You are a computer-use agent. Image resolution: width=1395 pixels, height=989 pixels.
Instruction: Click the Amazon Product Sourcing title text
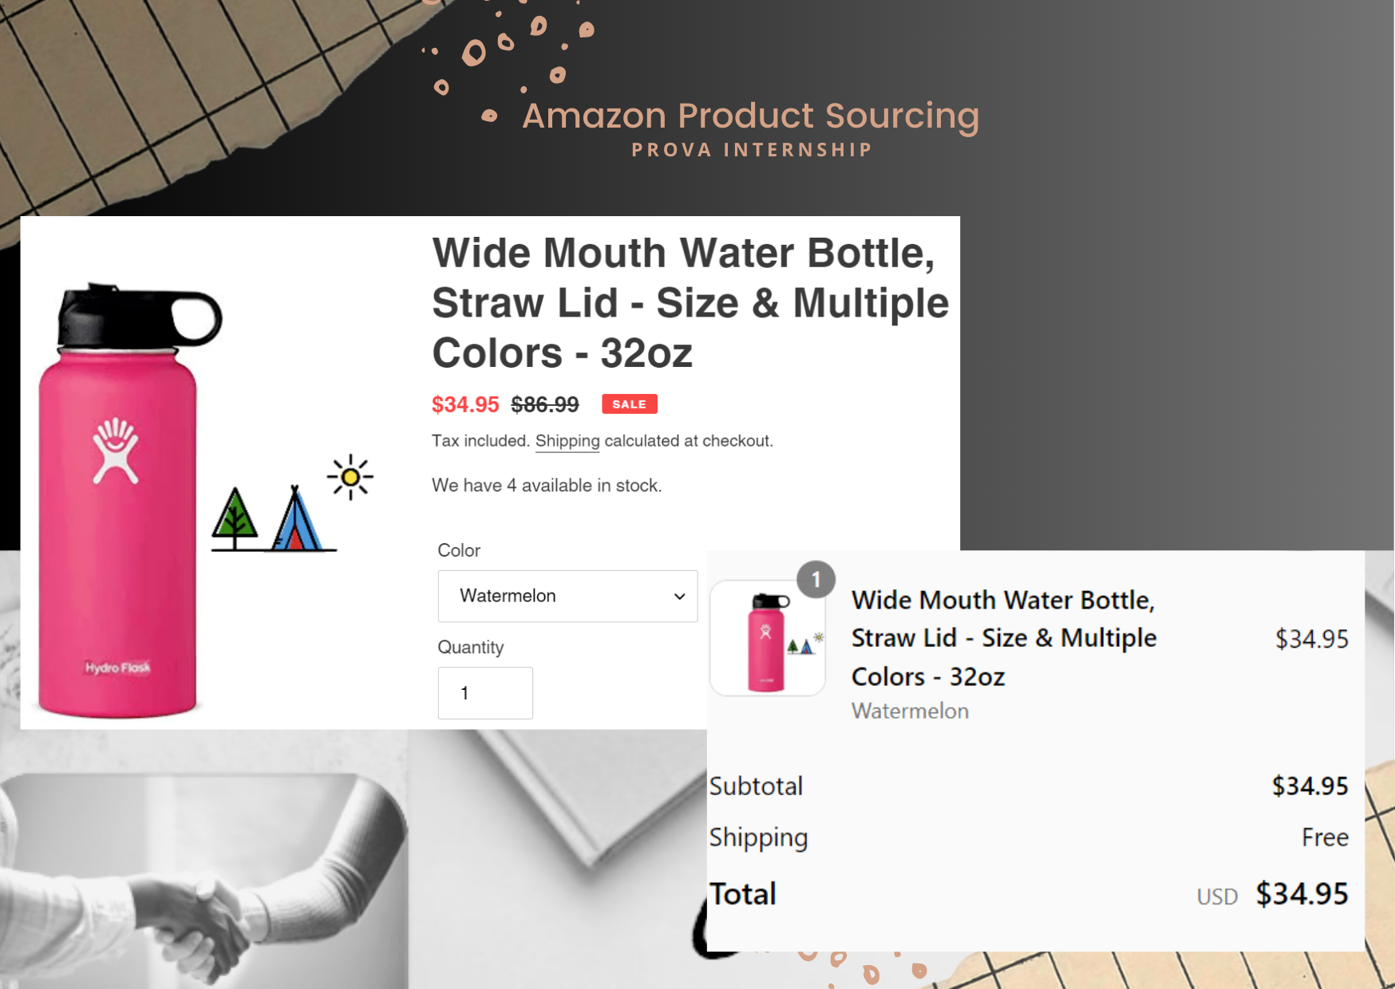(x=750, y=116)
